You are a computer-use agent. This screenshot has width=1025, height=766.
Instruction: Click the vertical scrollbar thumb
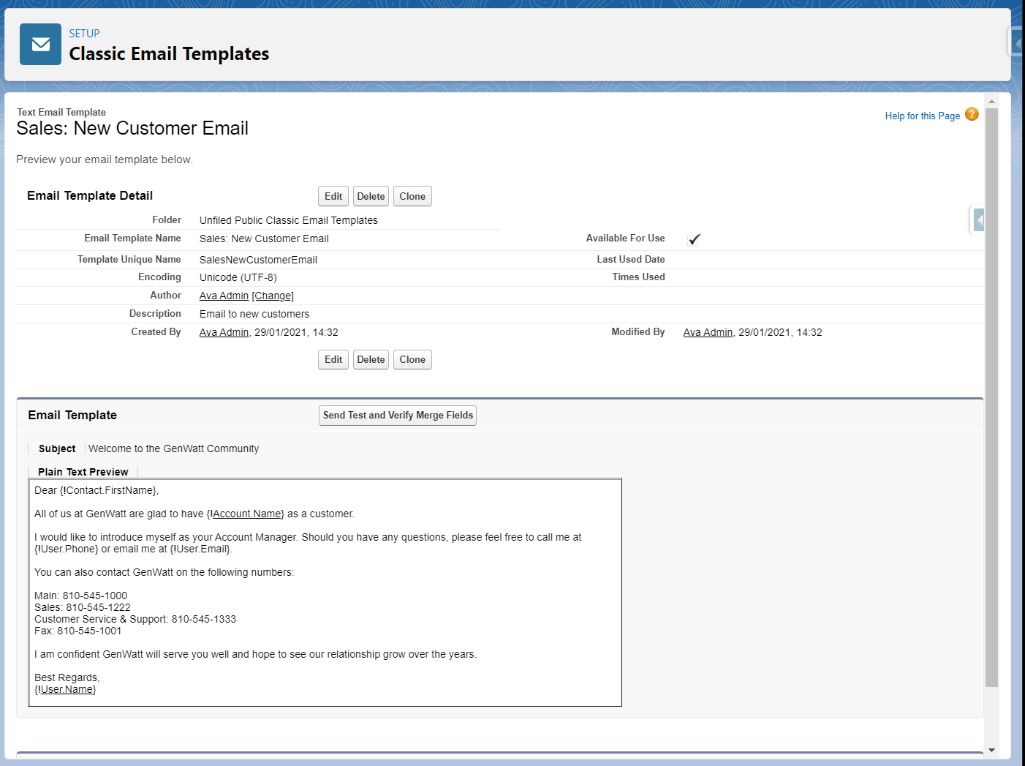tap(991, 397)
